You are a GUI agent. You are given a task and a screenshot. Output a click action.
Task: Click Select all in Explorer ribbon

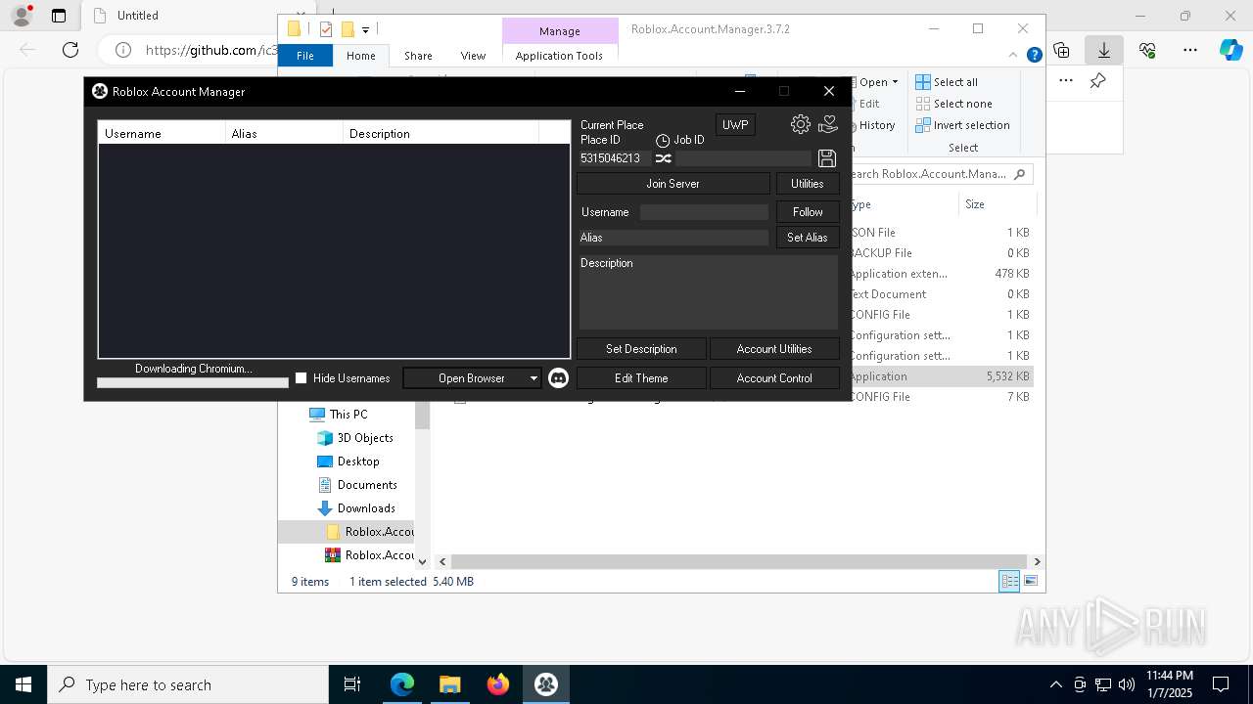tap(947, 82)
